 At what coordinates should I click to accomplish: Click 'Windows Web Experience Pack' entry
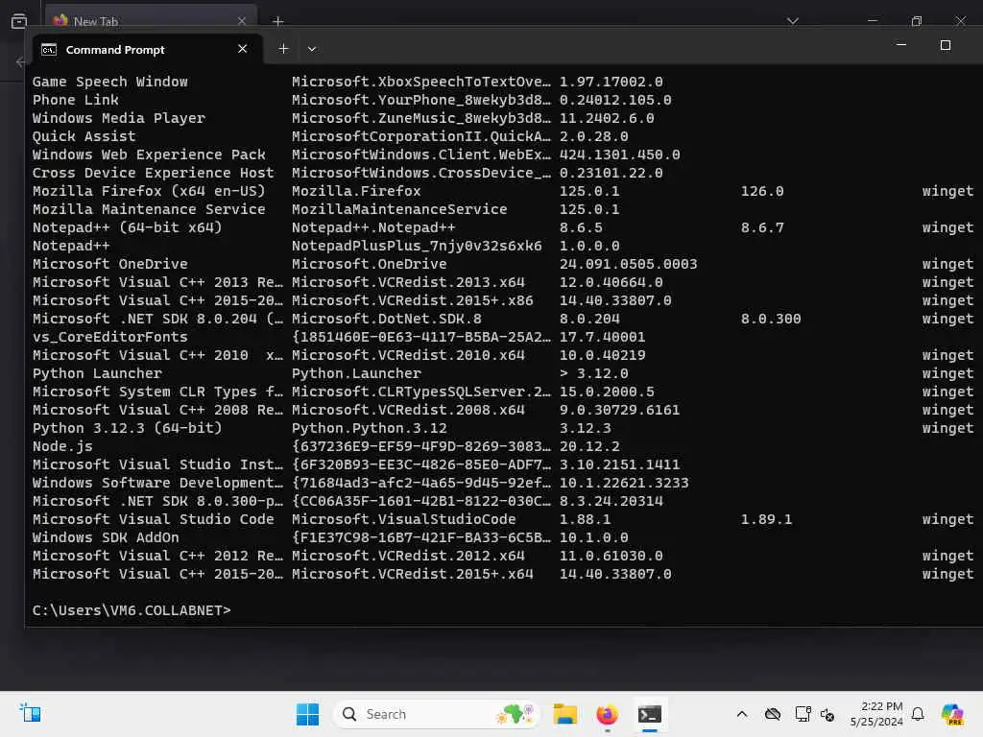tap(149, 155)
